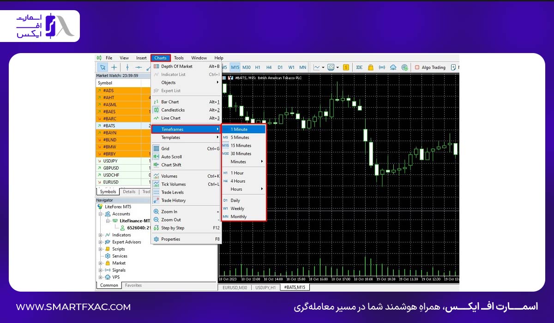Select Weekly timeframe in submenu
The height and width of the screenshot is (323, 554).
click(x=244, y=209)
